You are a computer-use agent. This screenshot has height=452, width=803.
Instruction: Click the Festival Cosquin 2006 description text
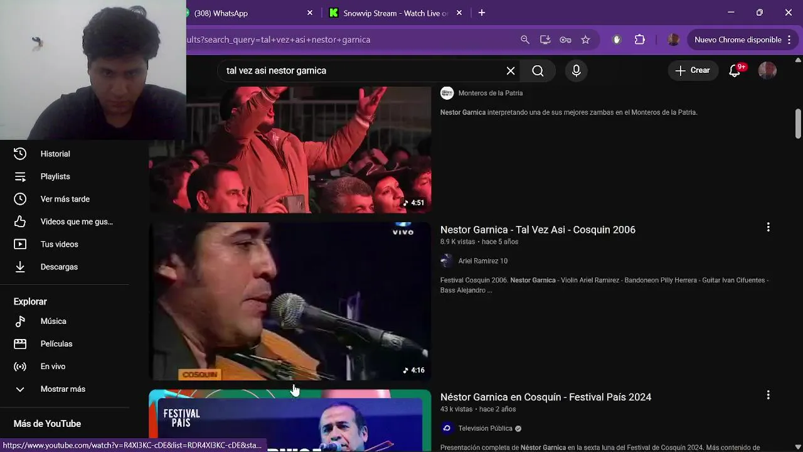[x=604, y=285]
